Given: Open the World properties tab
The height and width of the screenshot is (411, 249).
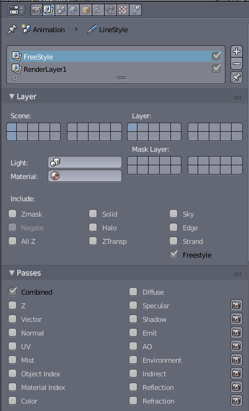Looking at the screenshot, I should point(73,10).
